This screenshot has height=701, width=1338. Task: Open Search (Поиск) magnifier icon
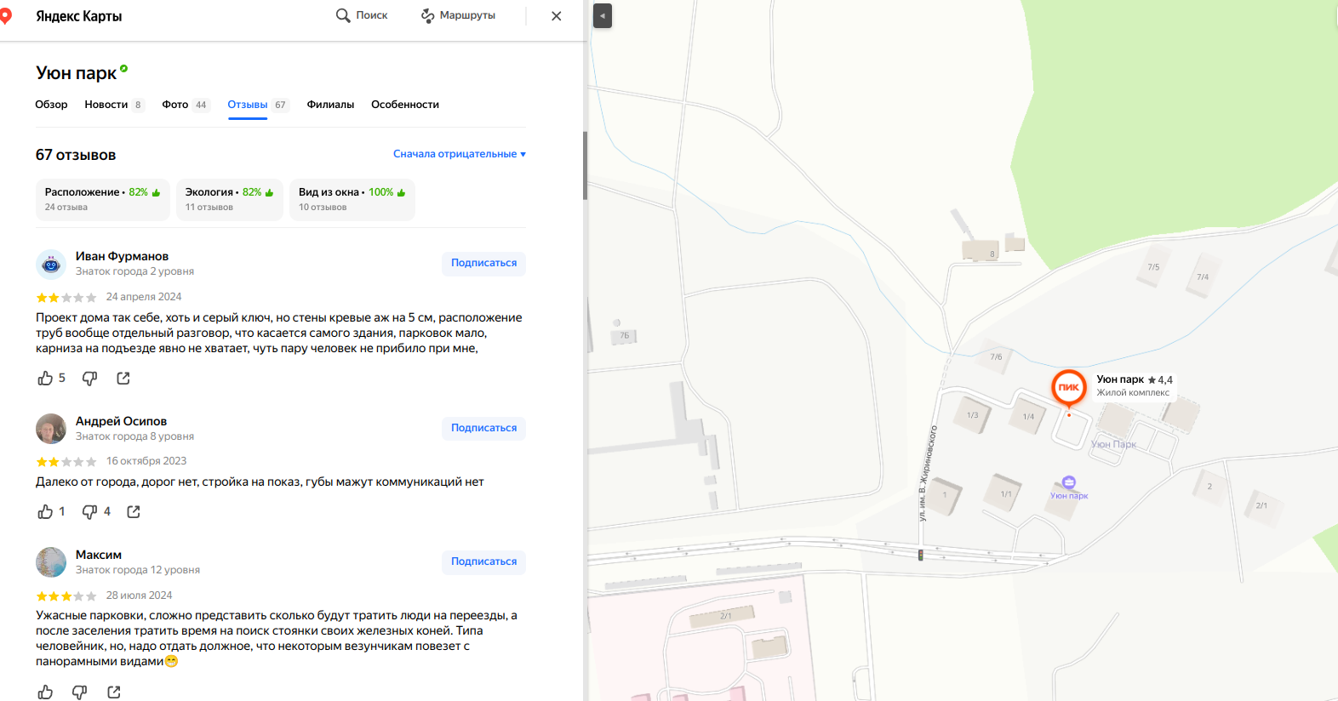(x=343, y=15)
